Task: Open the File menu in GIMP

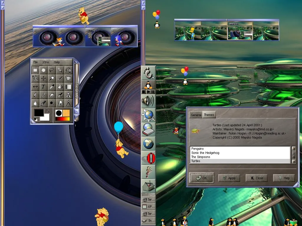Action: 35,62
